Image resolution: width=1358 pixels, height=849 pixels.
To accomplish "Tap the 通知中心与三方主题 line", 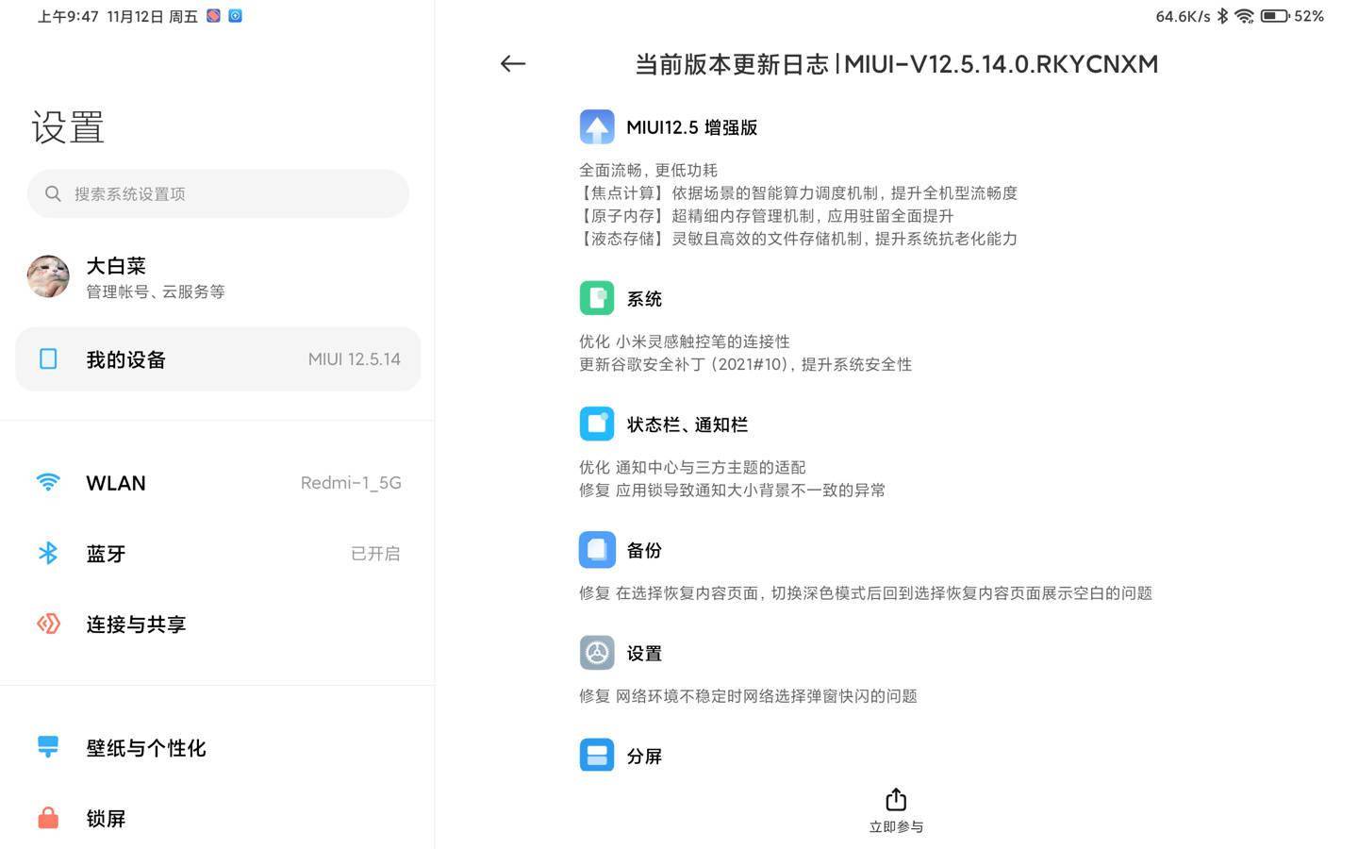I will pyautogui.click(x=692, y=467).
